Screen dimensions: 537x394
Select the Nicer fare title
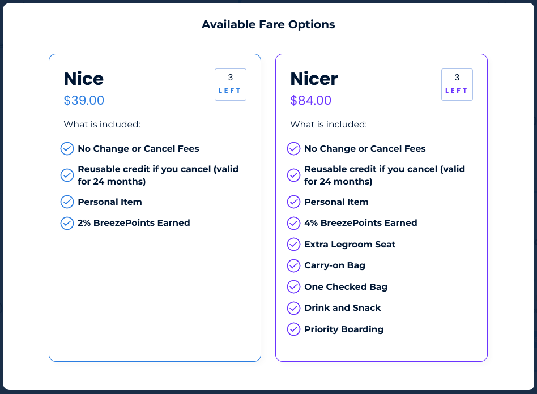pyautogui.click(x=314, y=79)
